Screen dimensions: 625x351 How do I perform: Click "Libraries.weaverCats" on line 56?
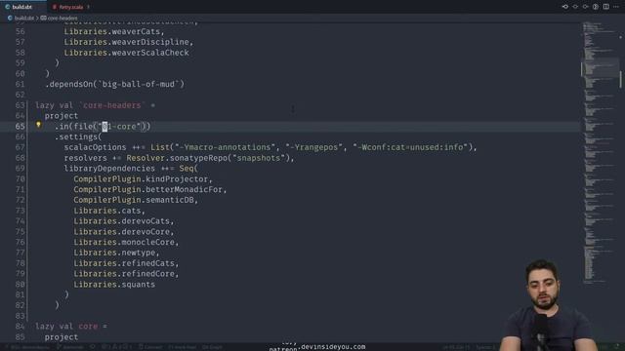[112, 31]
